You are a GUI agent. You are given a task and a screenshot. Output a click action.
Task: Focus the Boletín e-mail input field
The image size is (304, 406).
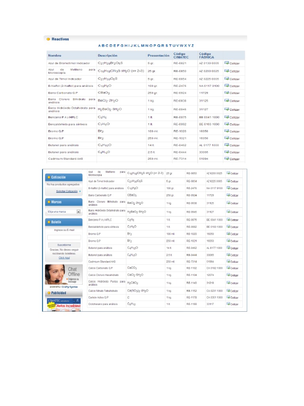click(x=64, y=237)
